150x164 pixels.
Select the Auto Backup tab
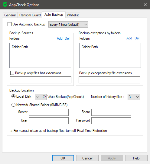54,15
